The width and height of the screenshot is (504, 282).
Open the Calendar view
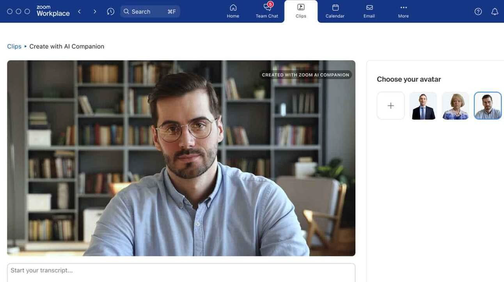point(335,10)
